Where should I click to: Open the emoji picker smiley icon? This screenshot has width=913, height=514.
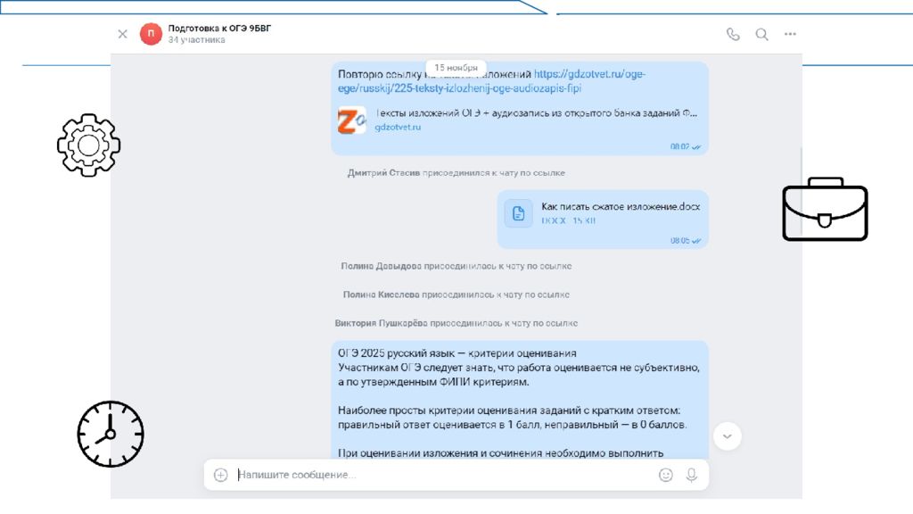pos(665,475)
